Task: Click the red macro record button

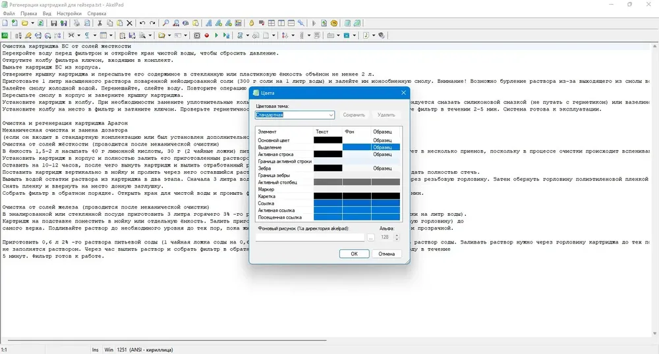Action: [207, 36]
